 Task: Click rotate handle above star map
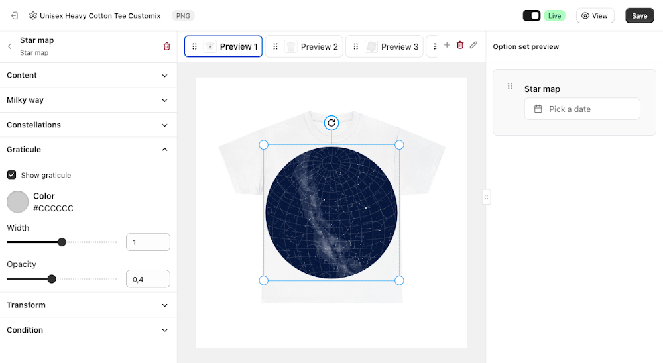(331, 123)
